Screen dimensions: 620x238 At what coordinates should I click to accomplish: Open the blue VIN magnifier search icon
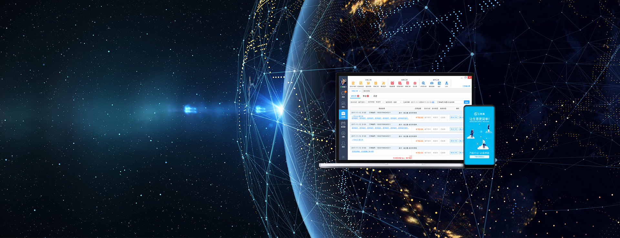tap(423, 83)
